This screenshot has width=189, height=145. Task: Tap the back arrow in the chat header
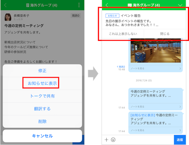107,5
